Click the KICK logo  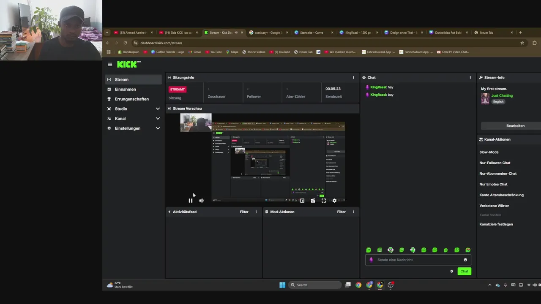click(129, 64)
